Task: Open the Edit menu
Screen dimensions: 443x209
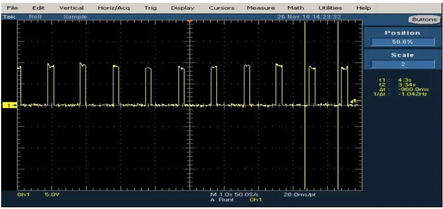Action: tap(38, 8)
